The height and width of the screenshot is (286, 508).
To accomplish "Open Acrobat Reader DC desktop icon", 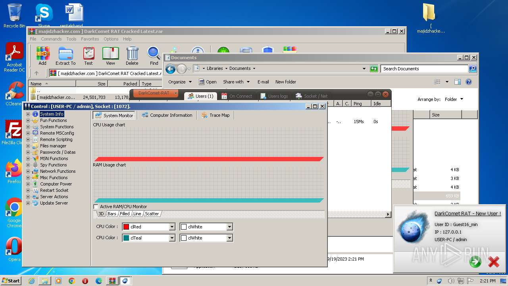I will tap(15, 58).
